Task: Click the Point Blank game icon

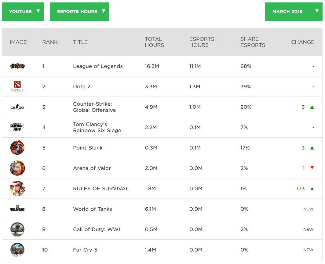Action: pos(17,148)
